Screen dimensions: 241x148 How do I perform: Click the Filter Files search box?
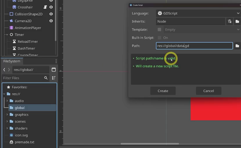[x=25, y=78]
